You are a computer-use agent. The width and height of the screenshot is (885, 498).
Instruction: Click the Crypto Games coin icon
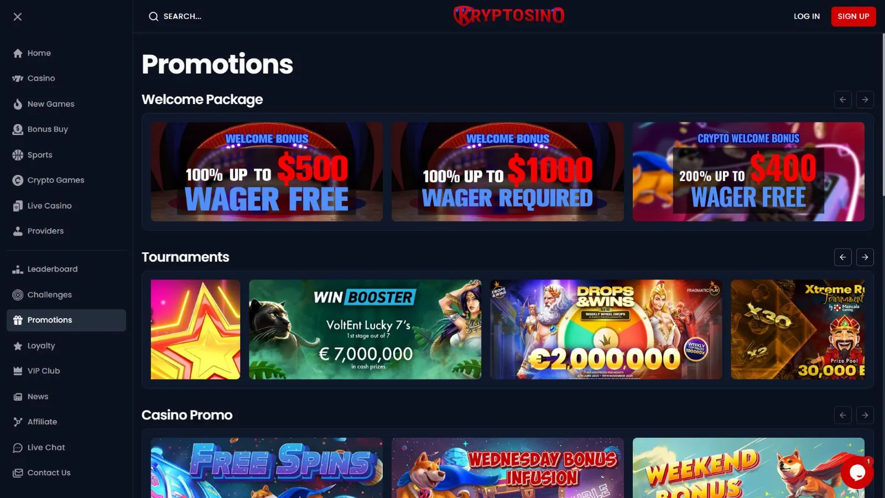pyautogui.click(x=18, y=180)
